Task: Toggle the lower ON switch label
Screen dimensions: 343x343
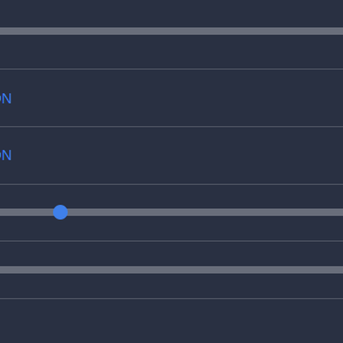Action: click(x=6, y=155)
